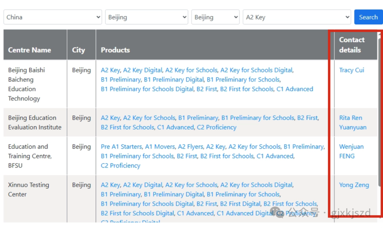
Task: Click A2 Key for Schools Digital in Baishi row
Action: [x=256, y=70]
